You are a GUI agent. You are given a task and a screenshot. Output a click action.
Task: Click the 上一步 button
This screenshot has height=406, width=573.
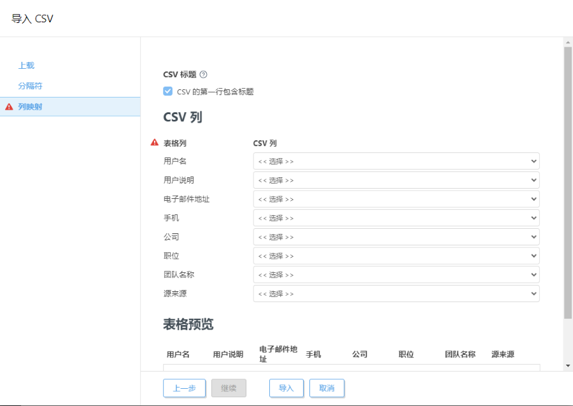pos(184,388)
